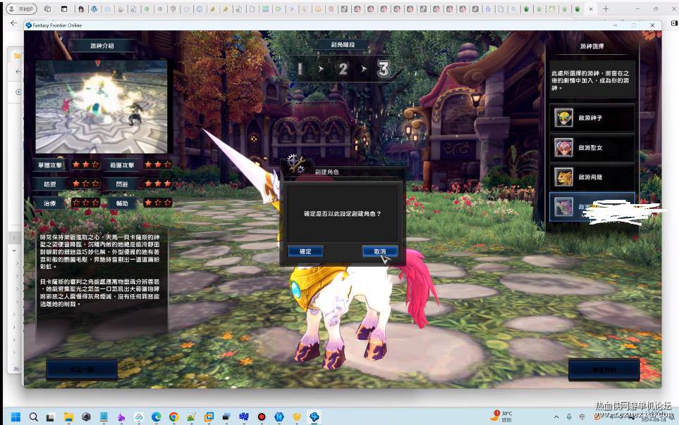Open the yellow heart app on taskbar
This screenshot has height=425, width=679.
pyautogui.click(x=297, y=417)
